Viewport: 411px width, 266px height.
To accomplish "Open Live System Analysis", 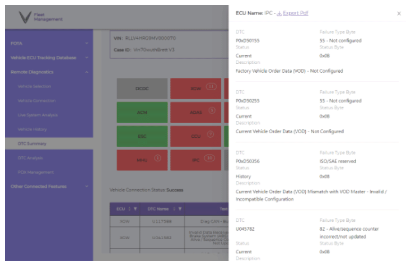I will coord(38,115).
